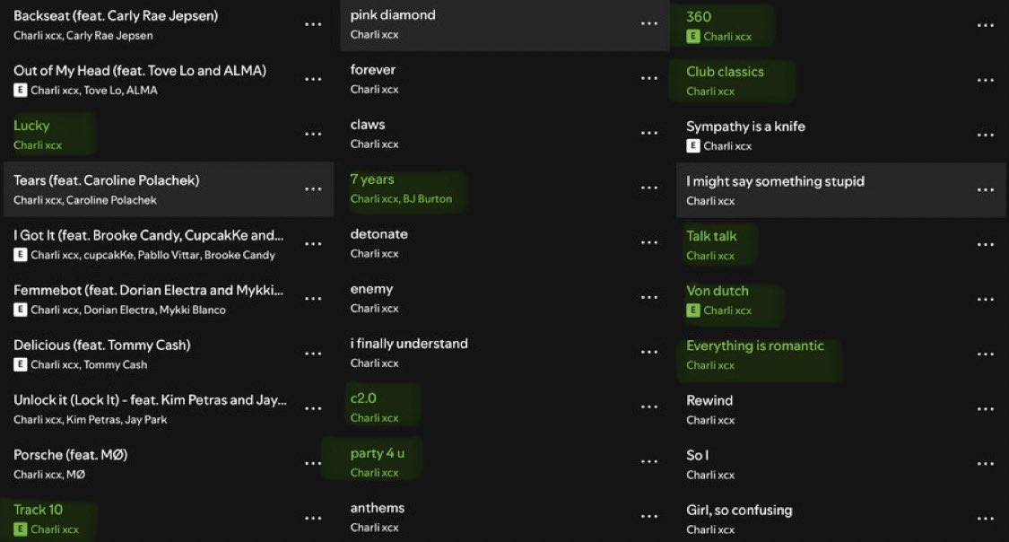Open more options for I might say something stupid
Screen dimensions: 1009x542
click(x=985, y=190)
